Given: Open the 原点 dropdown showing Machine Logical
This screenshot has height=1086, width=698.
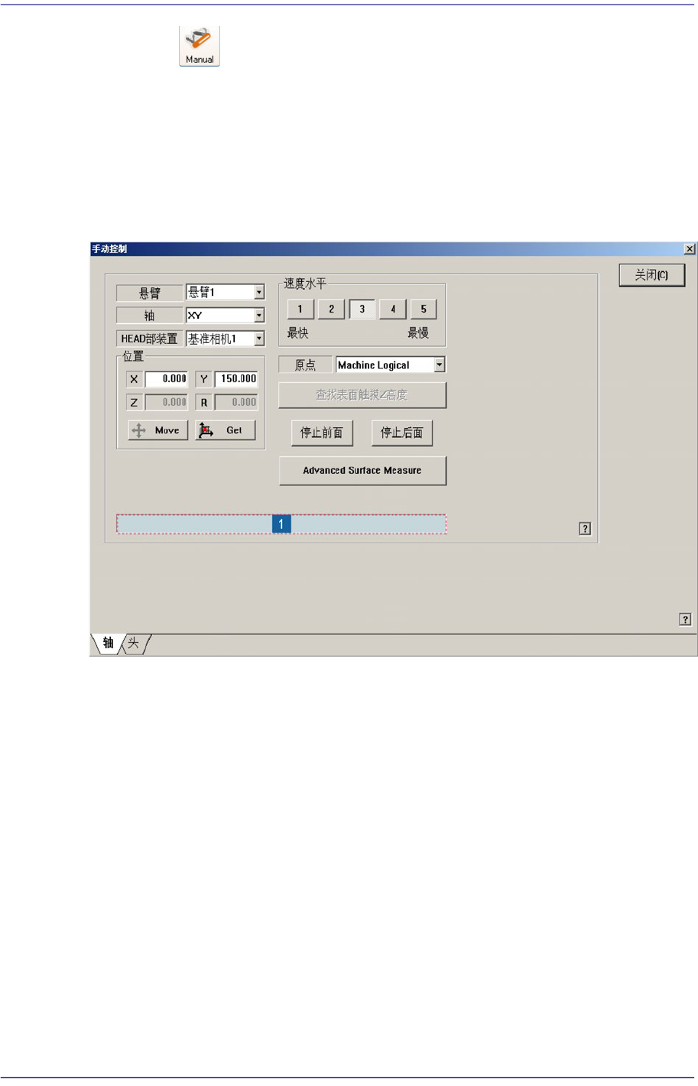Looking at the screenshot, I should click(x=391, y=365).
